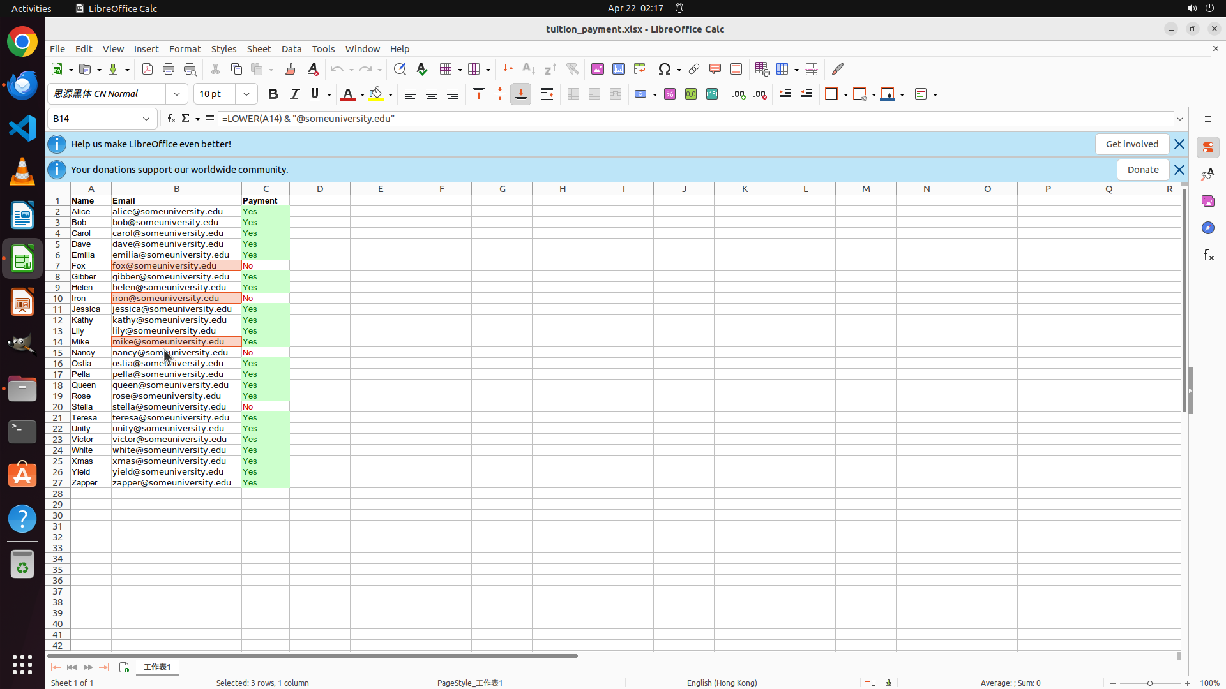Open the Sheet menu
Image resolution: width=1226 pixels, height=689 pixels.
click(x=259, y=49)
